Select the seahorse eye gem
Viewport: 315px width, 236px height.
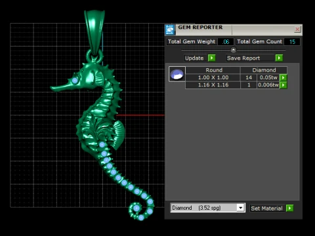tap(75, 81)
